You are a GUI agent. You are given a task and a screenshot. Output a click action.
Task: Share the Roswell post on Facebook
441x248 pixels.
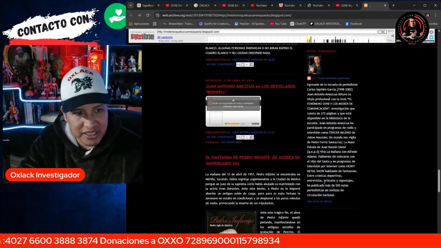click(x=252, y=137)
